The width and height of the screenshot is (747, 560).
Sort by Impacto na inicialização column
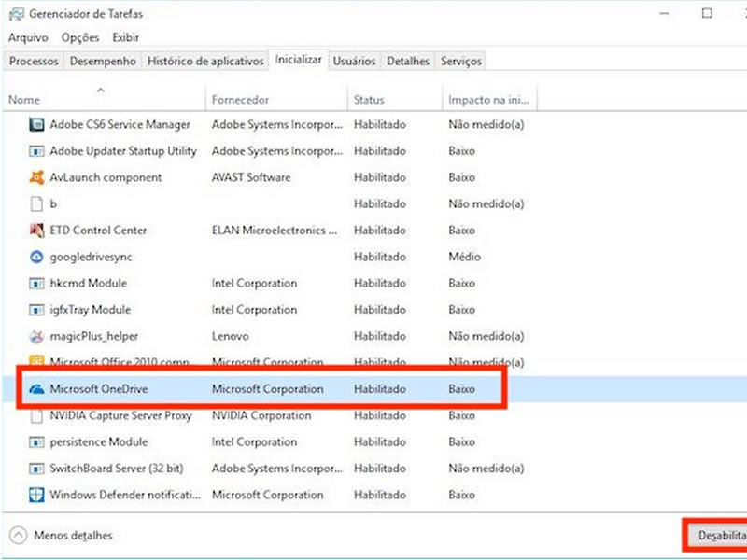(x=488, y=99)
